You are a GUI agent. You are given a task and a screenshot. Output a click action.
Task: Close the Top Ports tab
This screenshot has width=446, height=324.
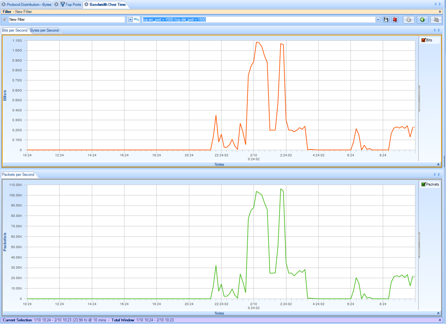click(x=56, y=5)
